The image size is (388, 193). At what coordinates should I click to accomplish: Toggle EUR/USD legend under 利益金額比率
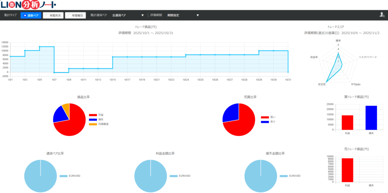tap(173, 176)
